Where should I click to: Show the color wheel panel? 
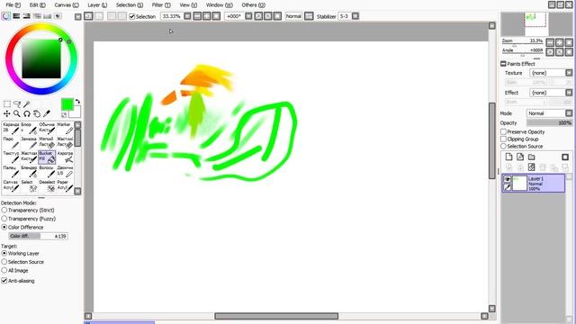[6, 16]
